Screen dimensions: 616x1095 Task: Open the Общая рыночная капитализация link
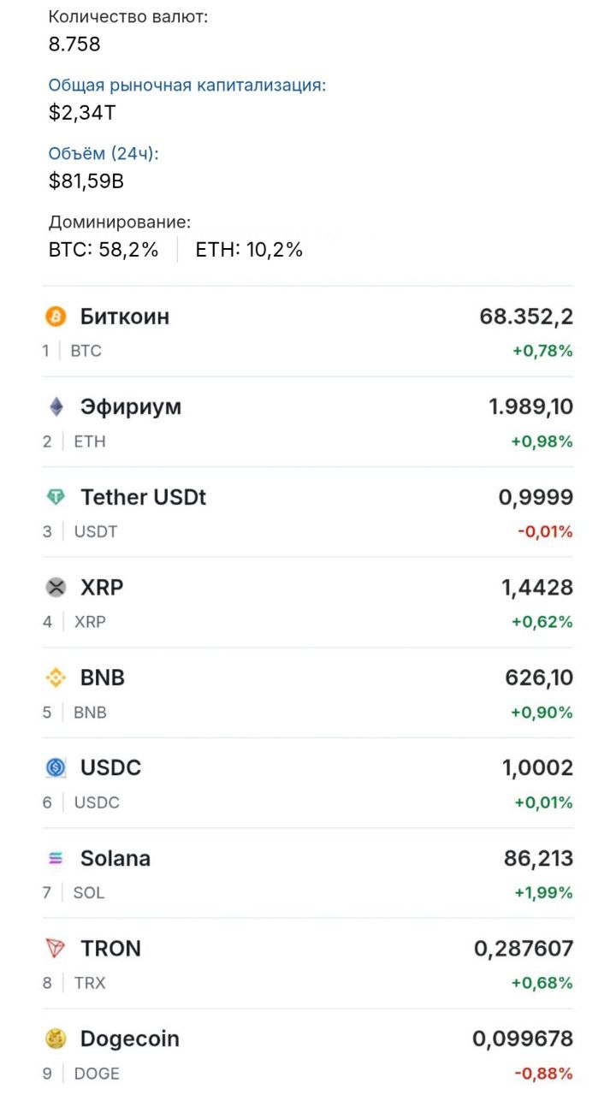click(x=187, y=86)
